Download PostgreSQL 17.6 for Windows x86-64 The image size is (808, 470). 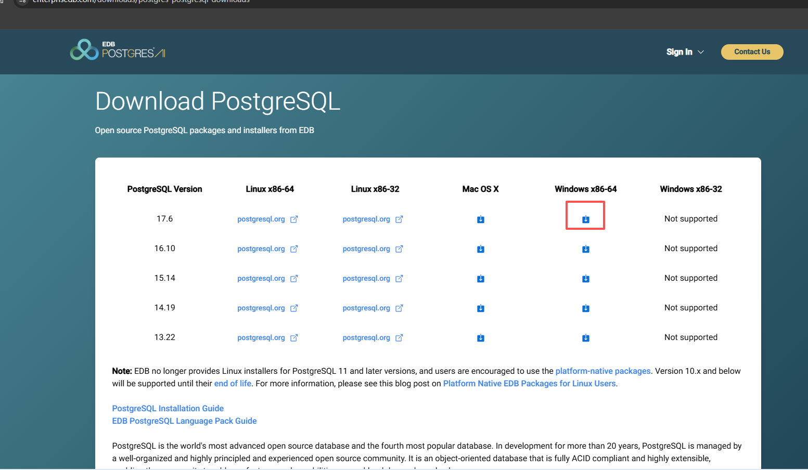pos(586,219)
